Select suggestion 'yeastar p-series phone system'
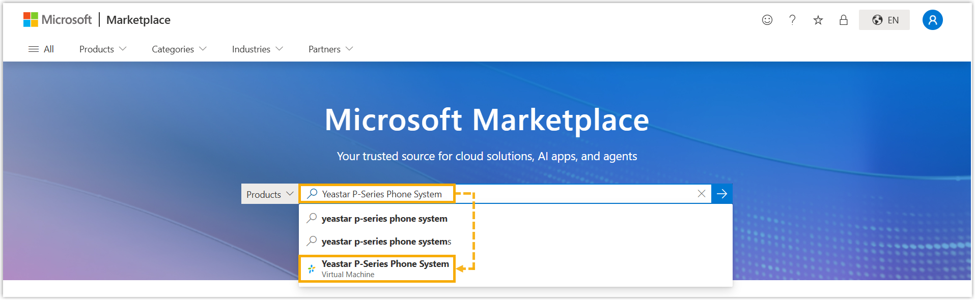The image size is (975, 300). [384, 219]
